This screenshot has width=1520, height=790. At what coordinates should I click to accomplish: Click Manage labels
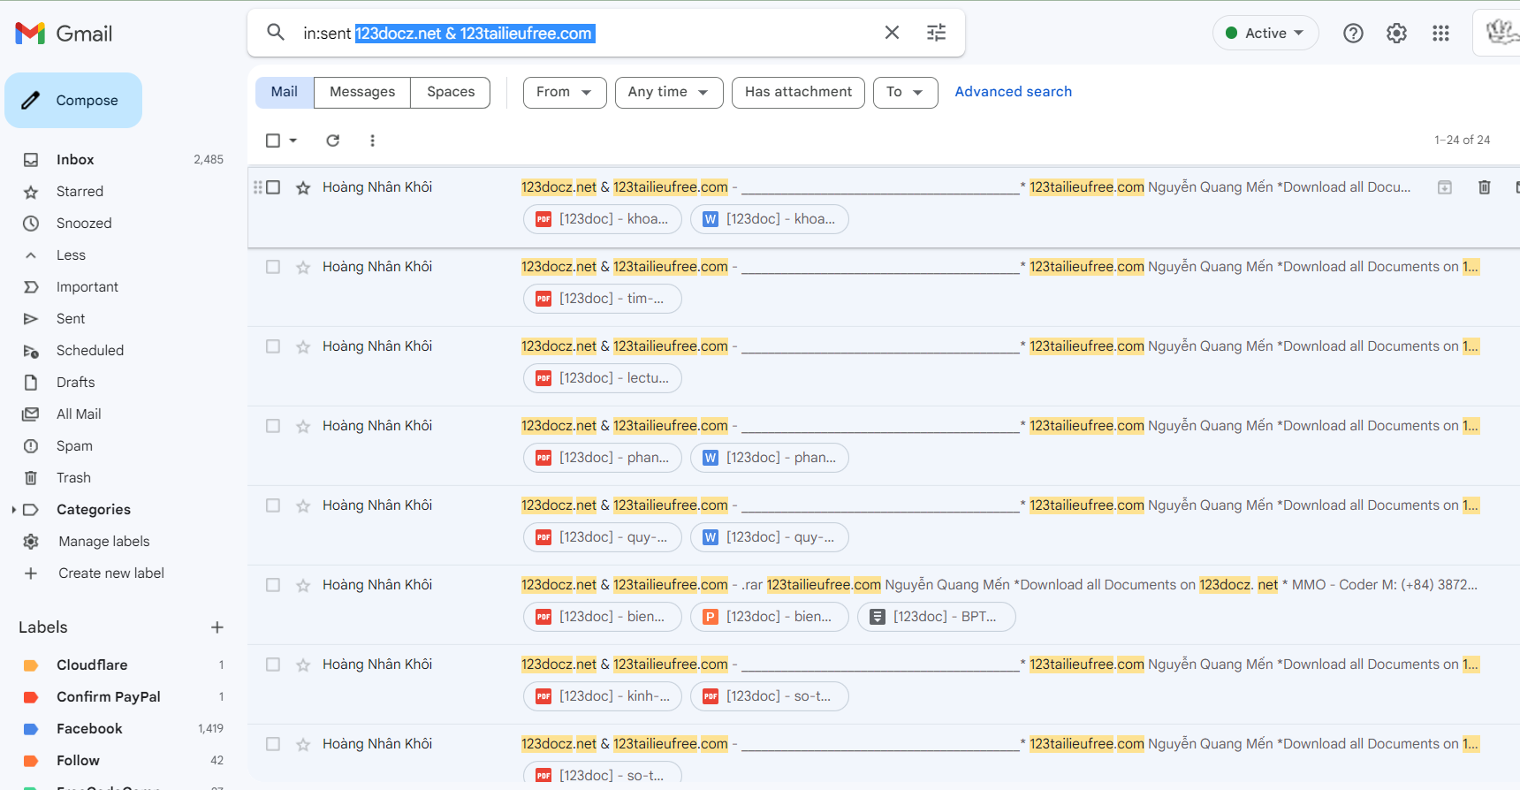click(103, 542)
